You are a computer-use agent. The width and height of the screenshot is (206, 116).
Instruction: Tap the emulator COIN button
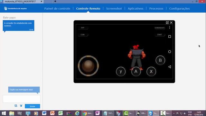point(83,34)
